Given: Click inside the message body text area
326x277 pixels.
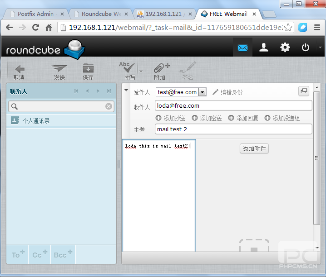Looking at the screenshot, I should [159, 196].
